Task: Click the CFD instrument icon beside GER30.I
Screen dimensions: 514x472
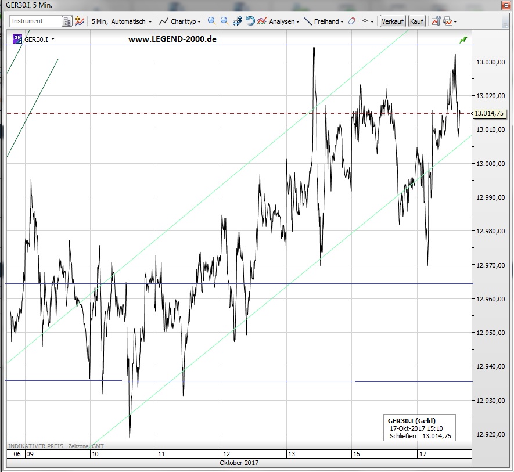Action: click(x=17, y=39)
